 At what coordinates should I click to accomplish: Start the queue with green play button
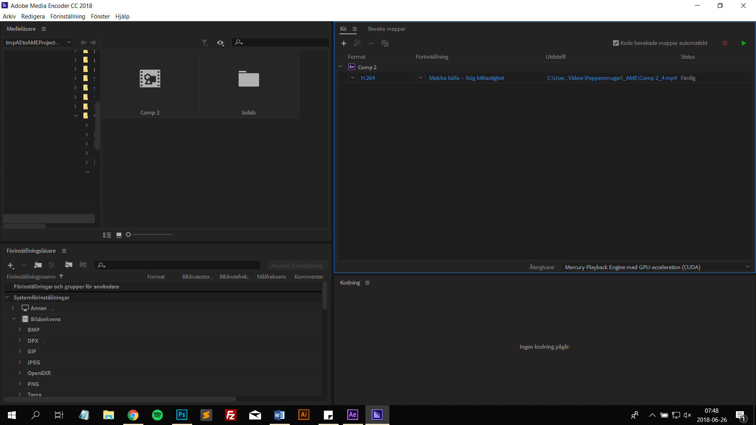744,43
